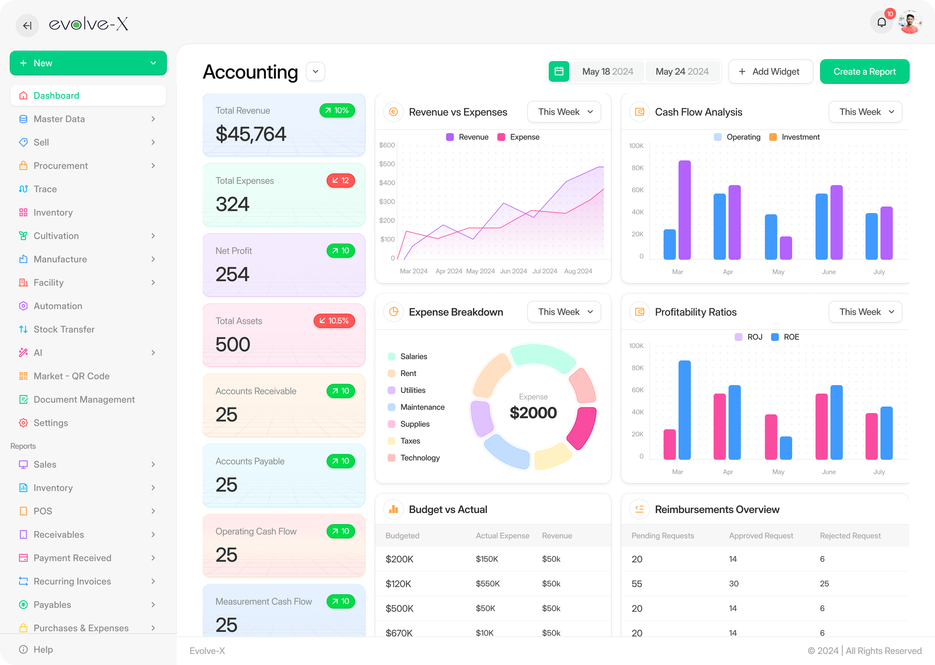
Task: Click the notification bell icon
Action: (881, 22)
